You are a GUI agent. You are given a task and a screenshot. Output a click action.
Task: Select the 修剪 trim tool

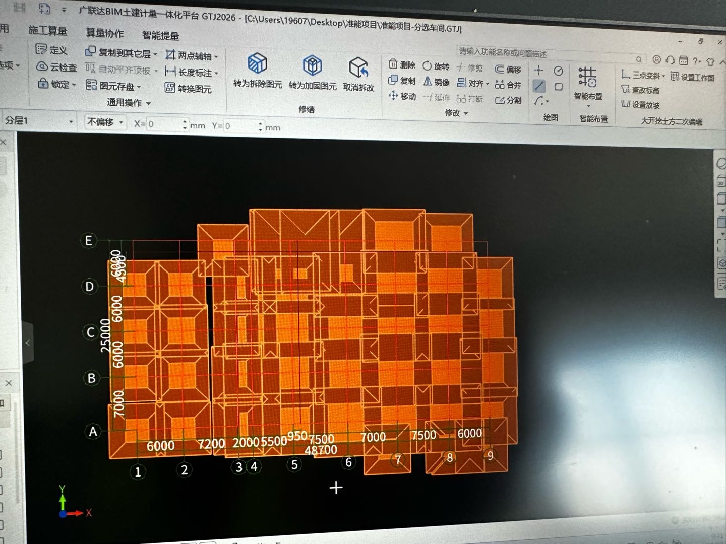point(469,67)
